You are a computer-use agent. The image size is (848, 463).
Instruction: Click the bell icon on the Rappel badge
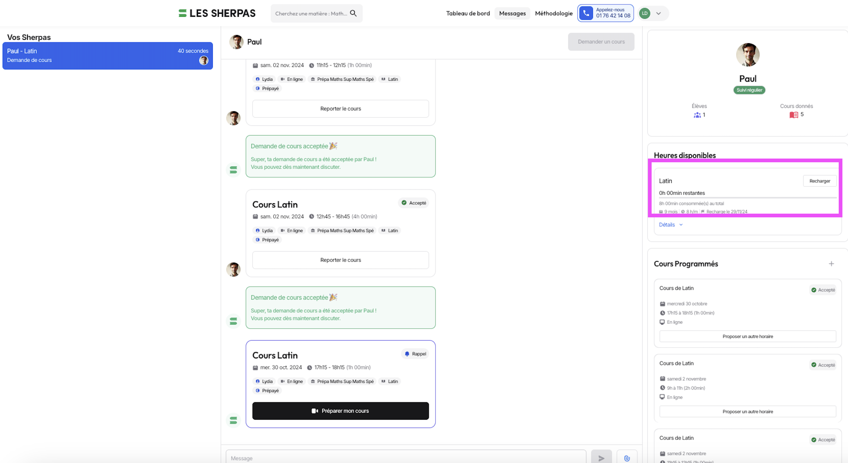pyautogui.click(x=407, y=354)
